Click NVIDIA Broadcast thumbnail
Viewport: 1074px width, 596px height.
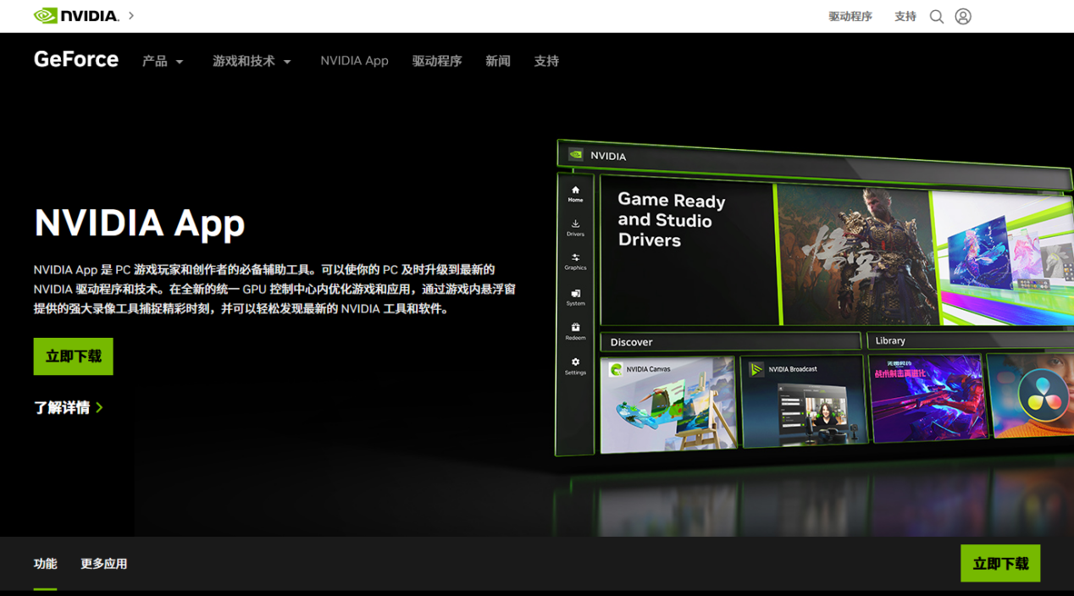click(805, 401)
